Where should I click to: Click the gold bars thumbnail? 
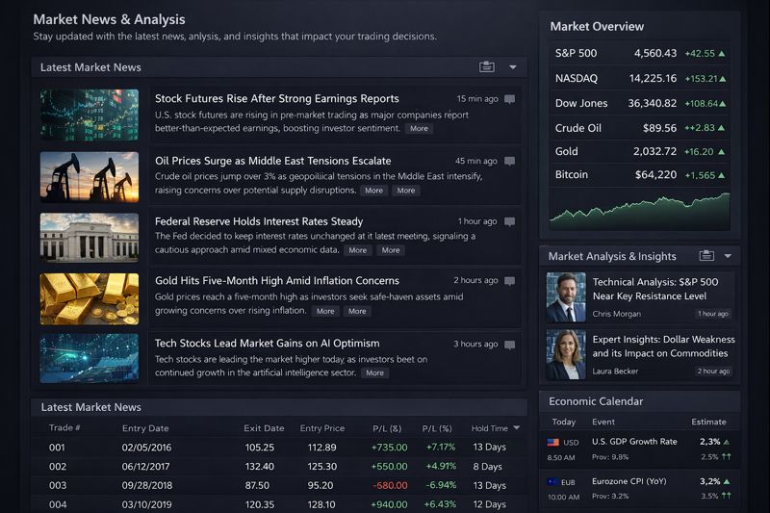point(90,299)
